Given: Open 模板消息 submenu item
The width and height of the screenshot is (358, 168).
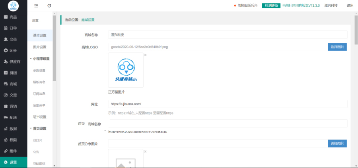Looking at the screenshot, I should (x=39, y=82).
